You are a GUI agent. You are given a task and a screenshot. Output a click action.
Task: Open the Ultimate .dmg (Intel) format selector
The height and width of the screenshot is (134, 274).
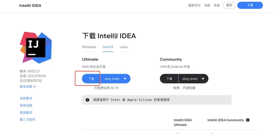(x=115, y=78)
